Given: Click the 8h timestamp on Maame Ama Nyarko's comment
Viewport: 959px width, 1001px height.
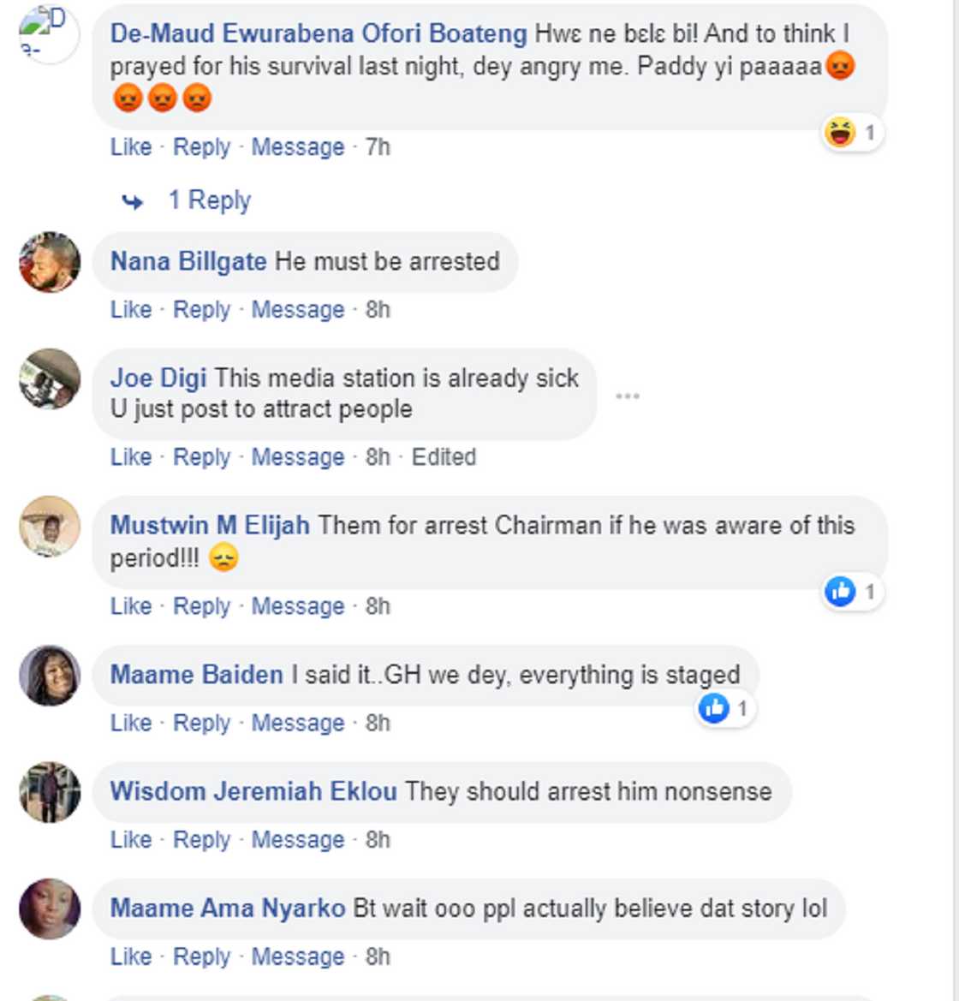Looking at the screenshot, I should click(379, 957).
